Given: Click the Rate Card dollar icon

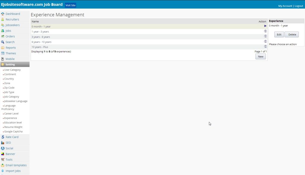Looking at the screenshot, I should pos(3,137).
